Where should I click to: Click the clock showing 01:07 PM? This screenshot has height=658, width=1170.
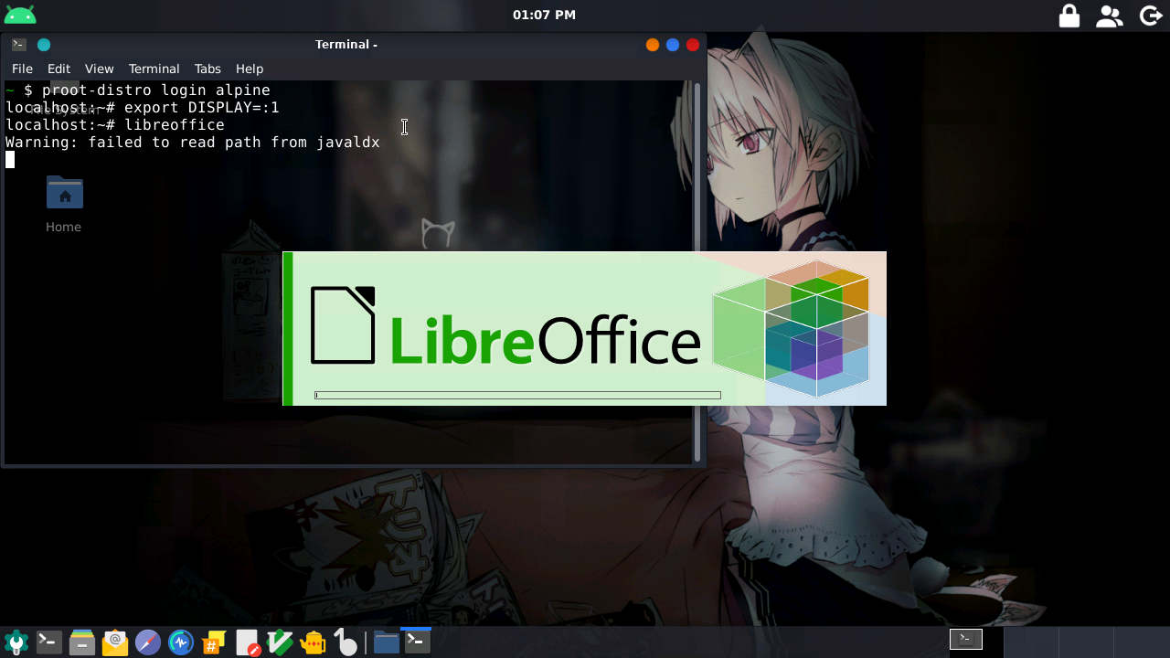(x=544, y=15)
